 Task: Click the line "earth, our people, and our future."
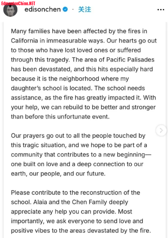(x=58, y=174)
